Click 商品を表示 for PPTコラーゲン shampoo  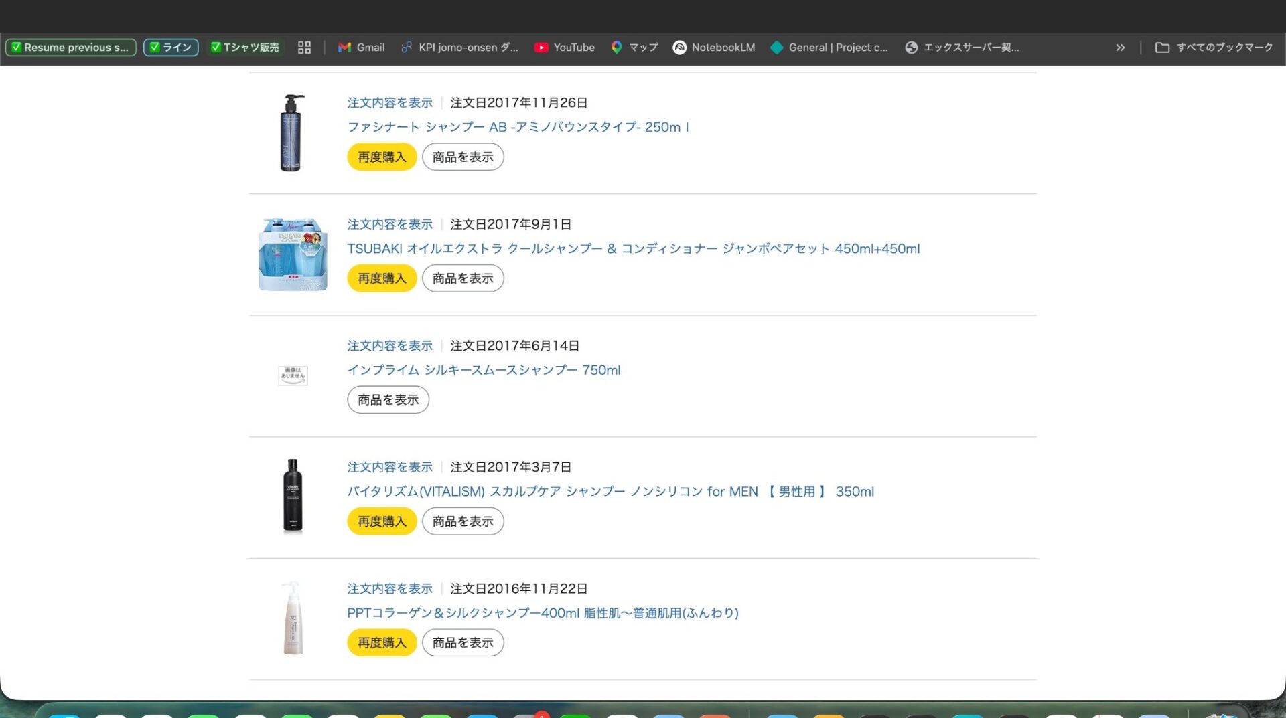[463, 642]
